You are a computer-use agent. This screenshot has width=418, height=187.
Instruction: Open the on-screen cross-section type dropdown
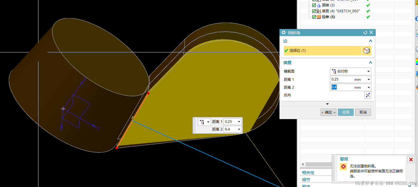click(x=204, y=122)
